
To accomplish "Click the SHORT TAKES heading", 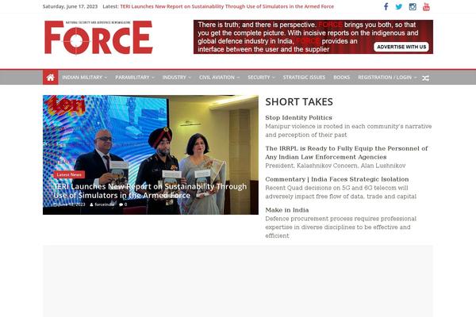I will (x=299, y=102).
